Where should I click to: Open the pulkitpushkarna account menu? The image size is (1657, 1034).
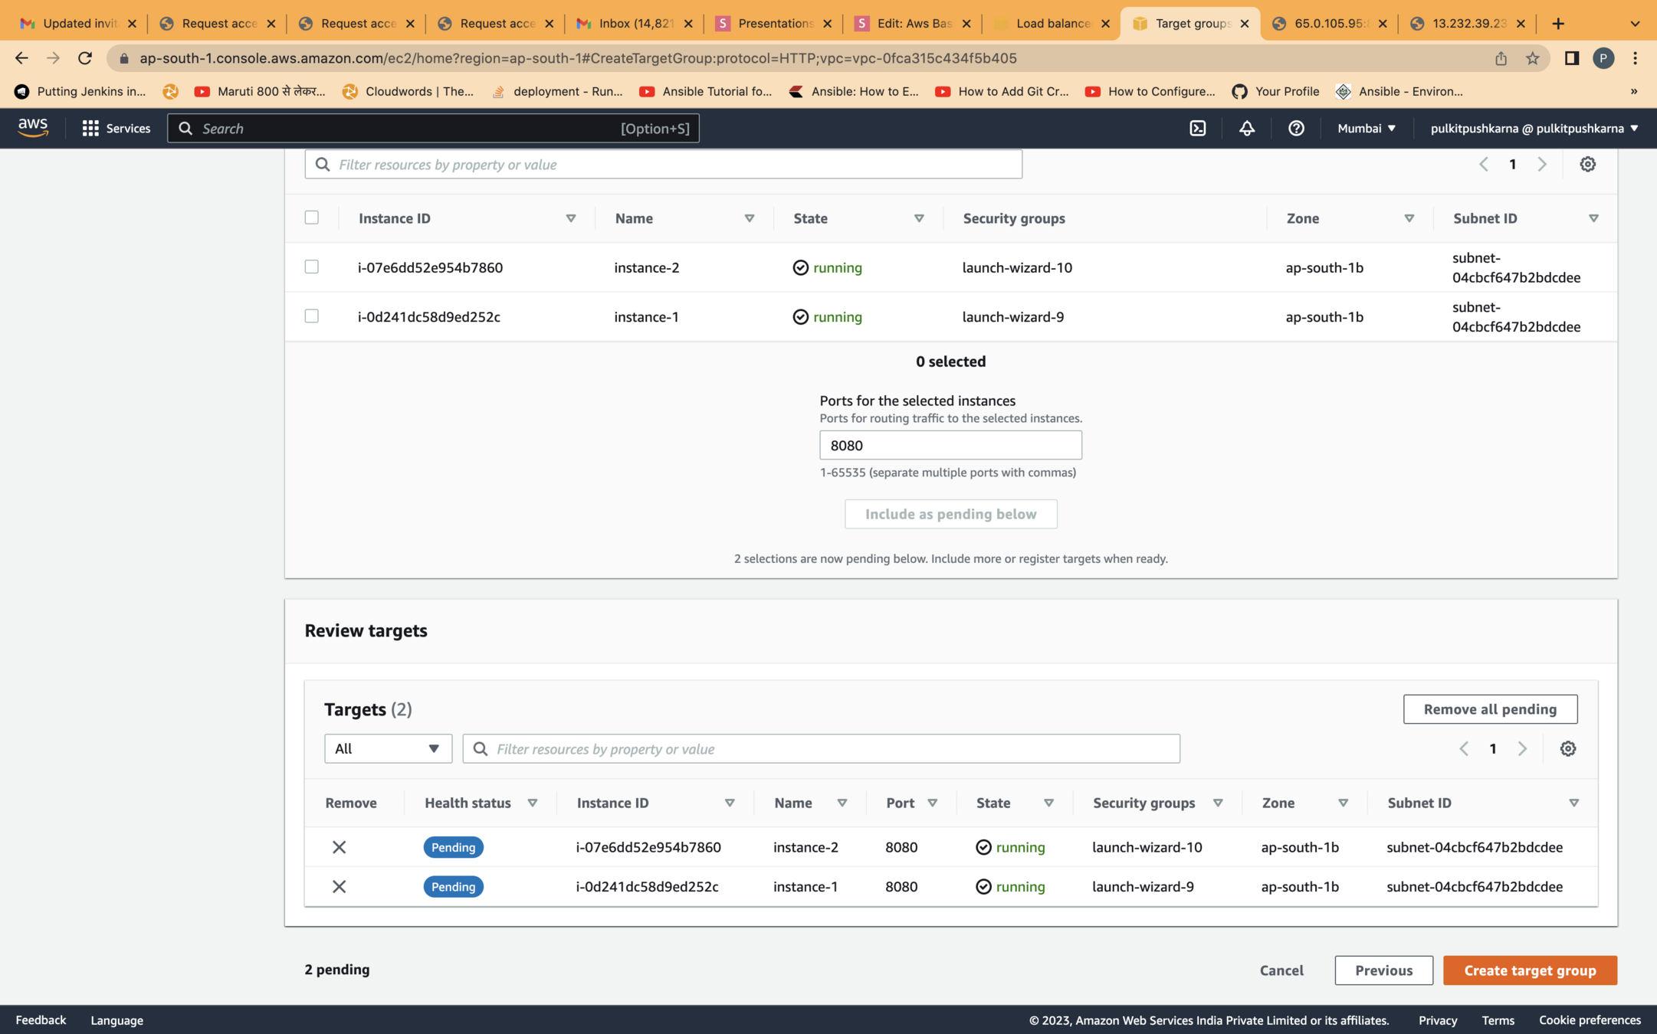coord(1534,129)
